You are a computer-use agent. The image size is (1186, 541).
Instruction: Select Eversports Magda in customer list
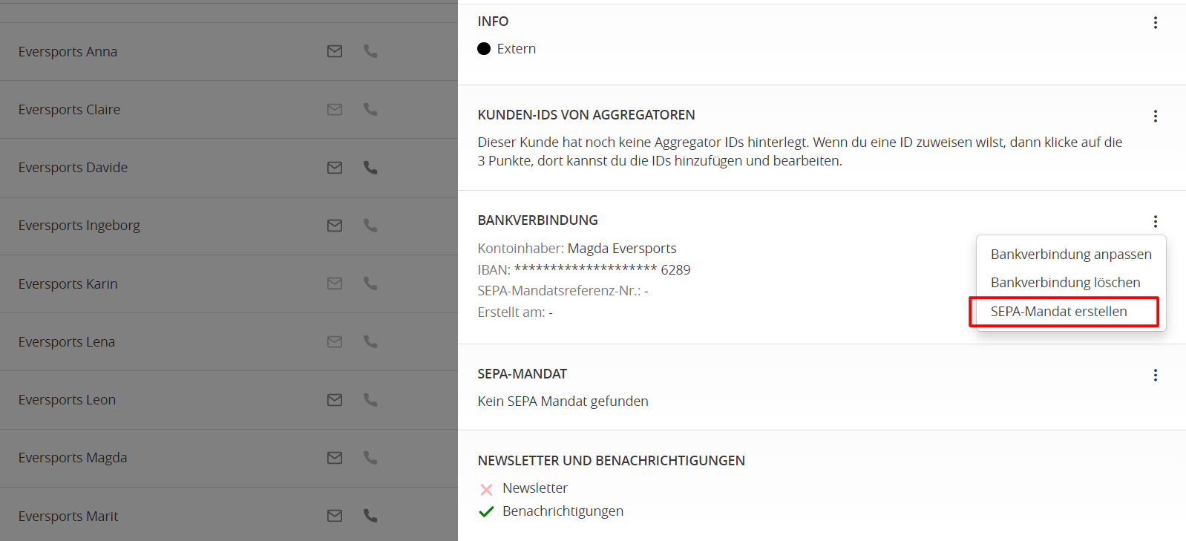pyautogui.click(x=229, y=458)
